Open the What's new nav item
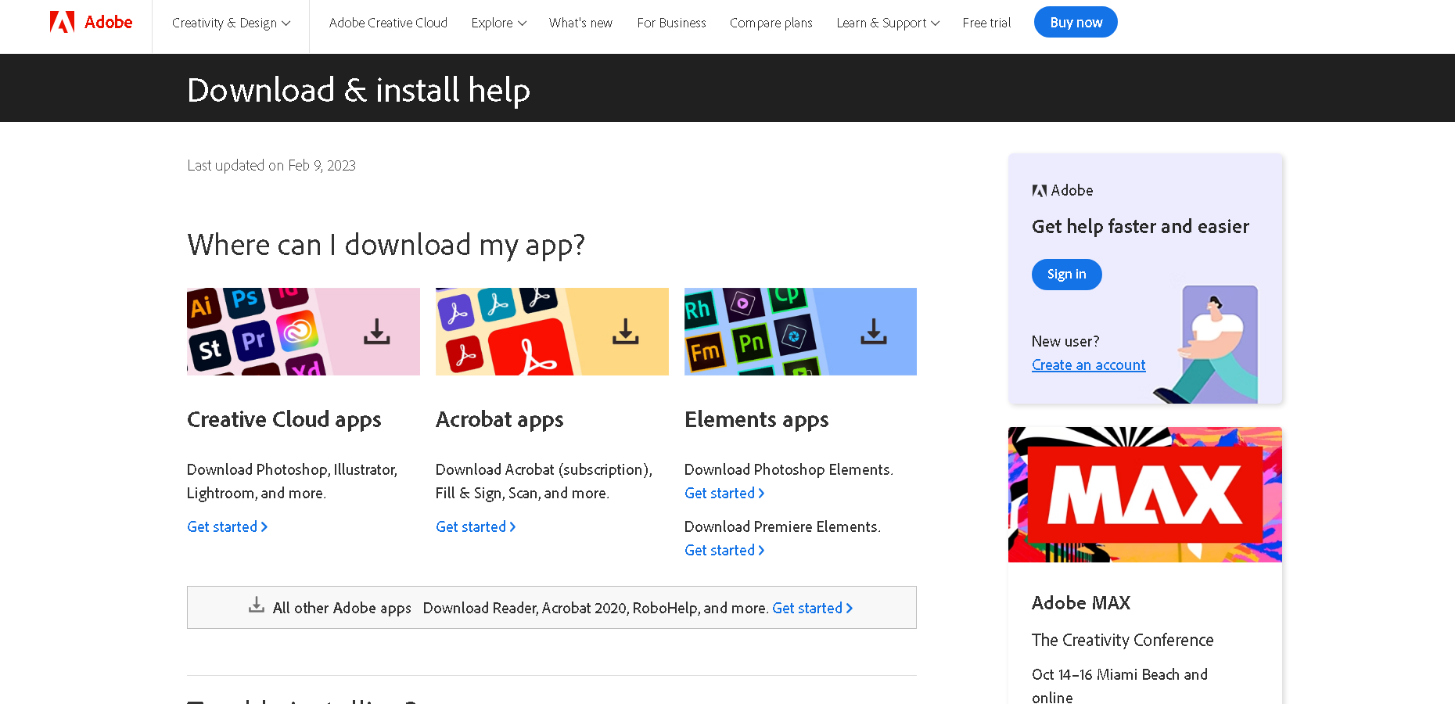This screenshot has width=1455, height=704. 580,23
